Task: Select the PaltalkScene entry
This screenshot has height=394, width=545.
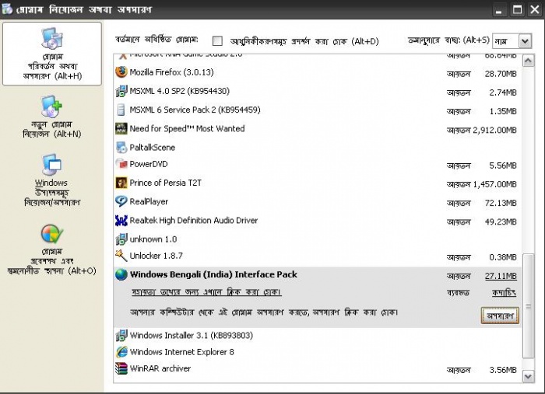Action: point(153,148)
